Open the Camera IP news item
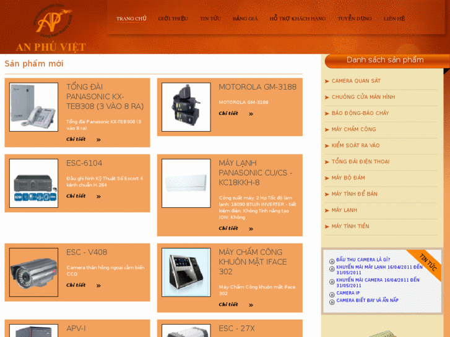 click(348, 293)
